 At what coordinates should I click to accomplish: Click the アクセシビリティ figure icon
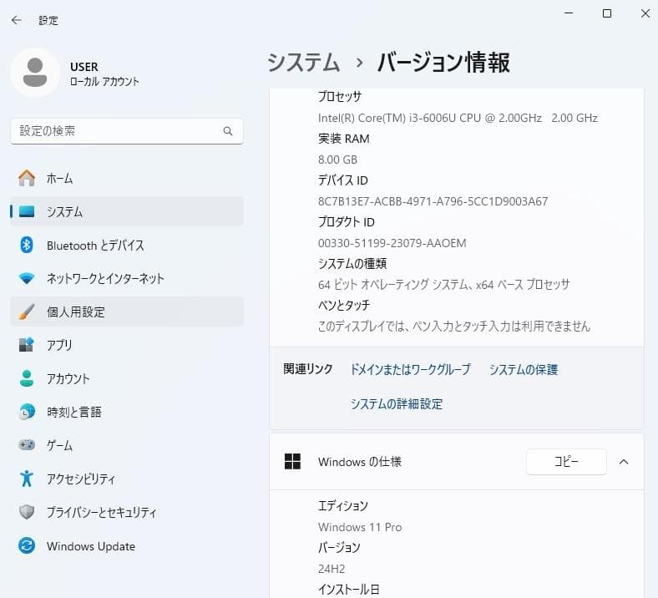(x=27, y=479)
